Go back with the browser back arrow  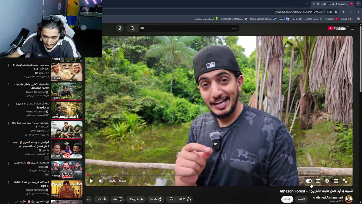[x=358, y=12]
